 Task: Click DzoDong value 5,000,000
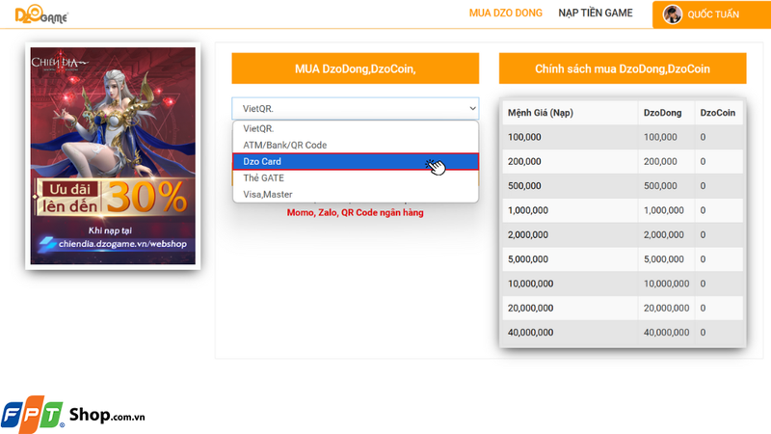click(x=664, y=259)
